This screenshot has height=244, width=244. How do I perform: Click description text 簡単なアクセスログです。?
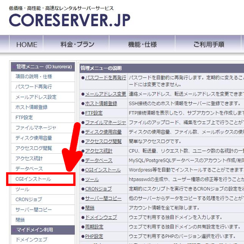(x=155, y=141)
